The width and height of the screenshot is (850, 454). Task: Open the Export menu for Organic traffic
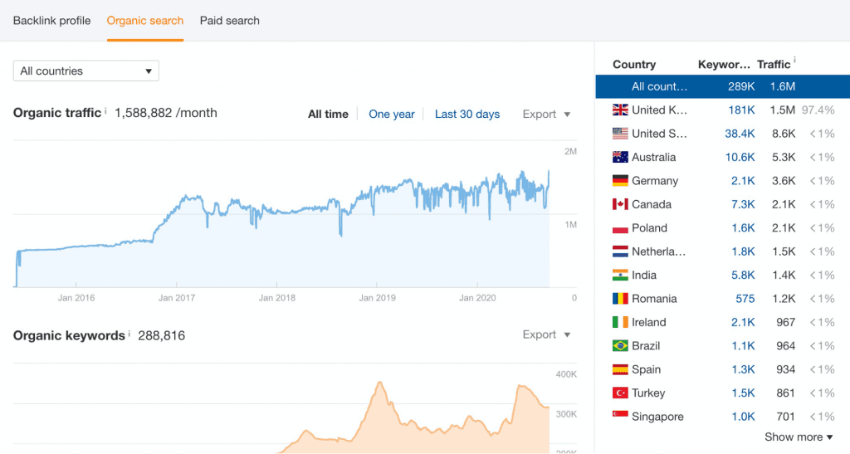[x=546, y=115]
